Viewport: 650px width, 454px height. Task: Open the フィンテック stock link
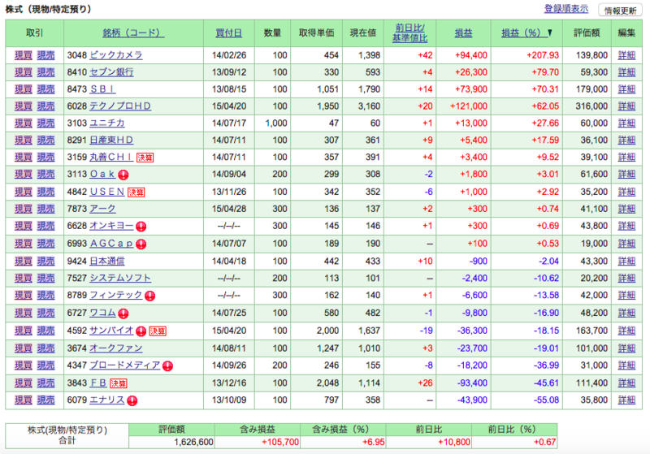116,295
